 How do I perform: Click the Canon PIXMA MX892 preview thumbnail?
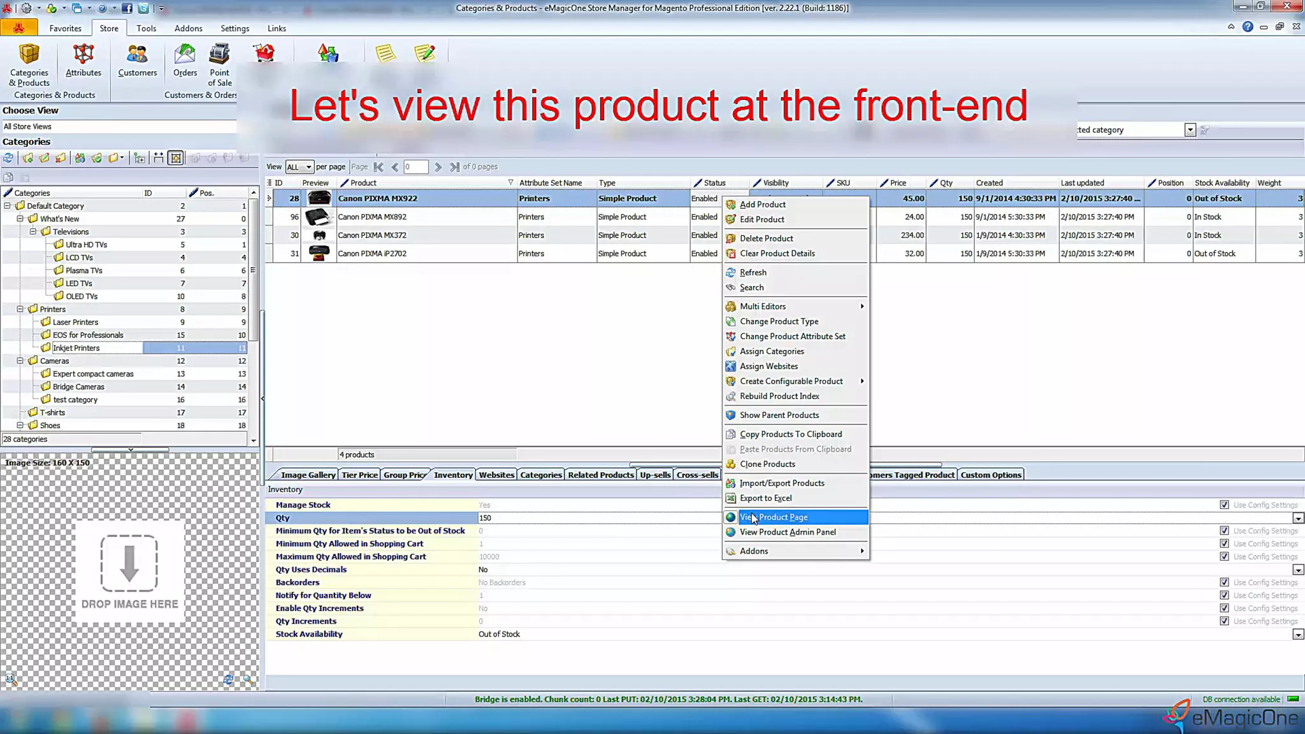(x=319, y=217)
